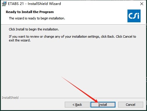Viewport: 147px width, 111px height.
Task: Select the 'Ready to Install the Program' heading
Action: [x=30, y=12]
